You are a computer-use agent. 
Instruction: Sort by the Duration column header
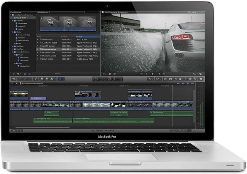coord(68,37)
